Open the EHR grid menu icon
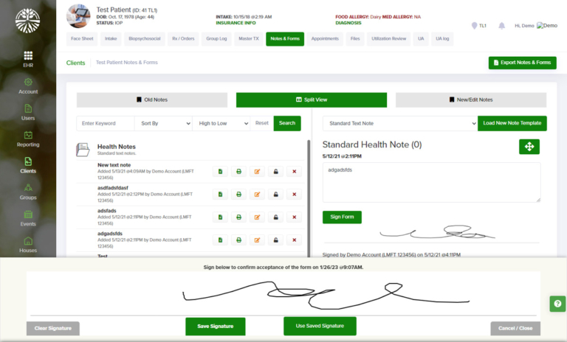The width and height of the screenshot is (567, 342). point(28,55)
